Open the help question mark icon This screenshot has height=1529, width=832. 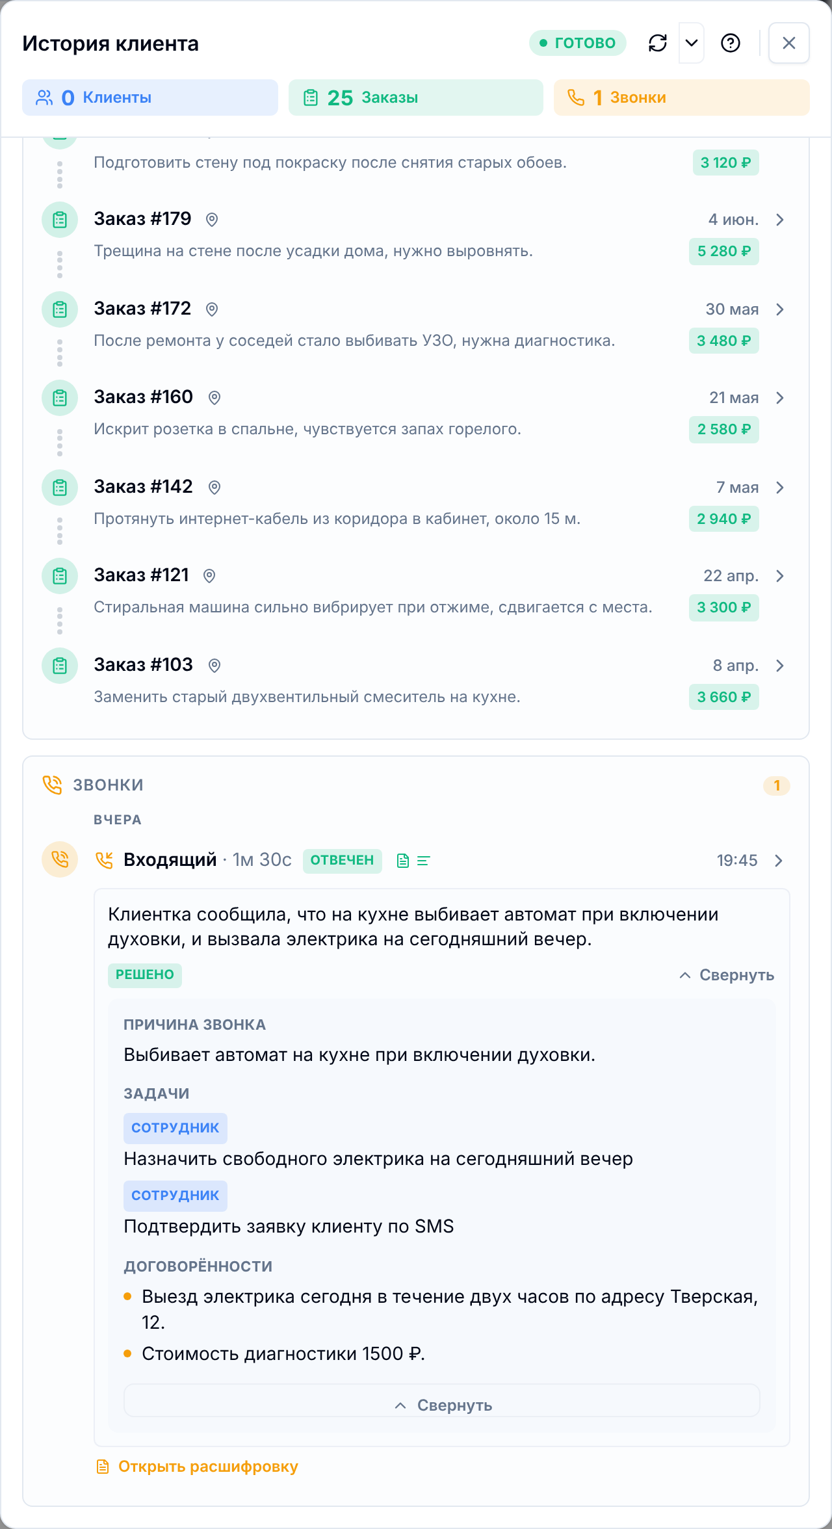tap(731, 43)
